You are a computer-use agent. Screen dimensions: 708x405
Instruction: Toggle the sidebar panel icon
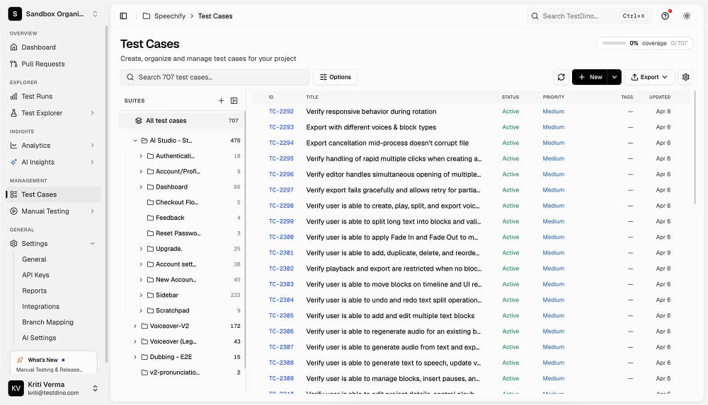(123, 16)
